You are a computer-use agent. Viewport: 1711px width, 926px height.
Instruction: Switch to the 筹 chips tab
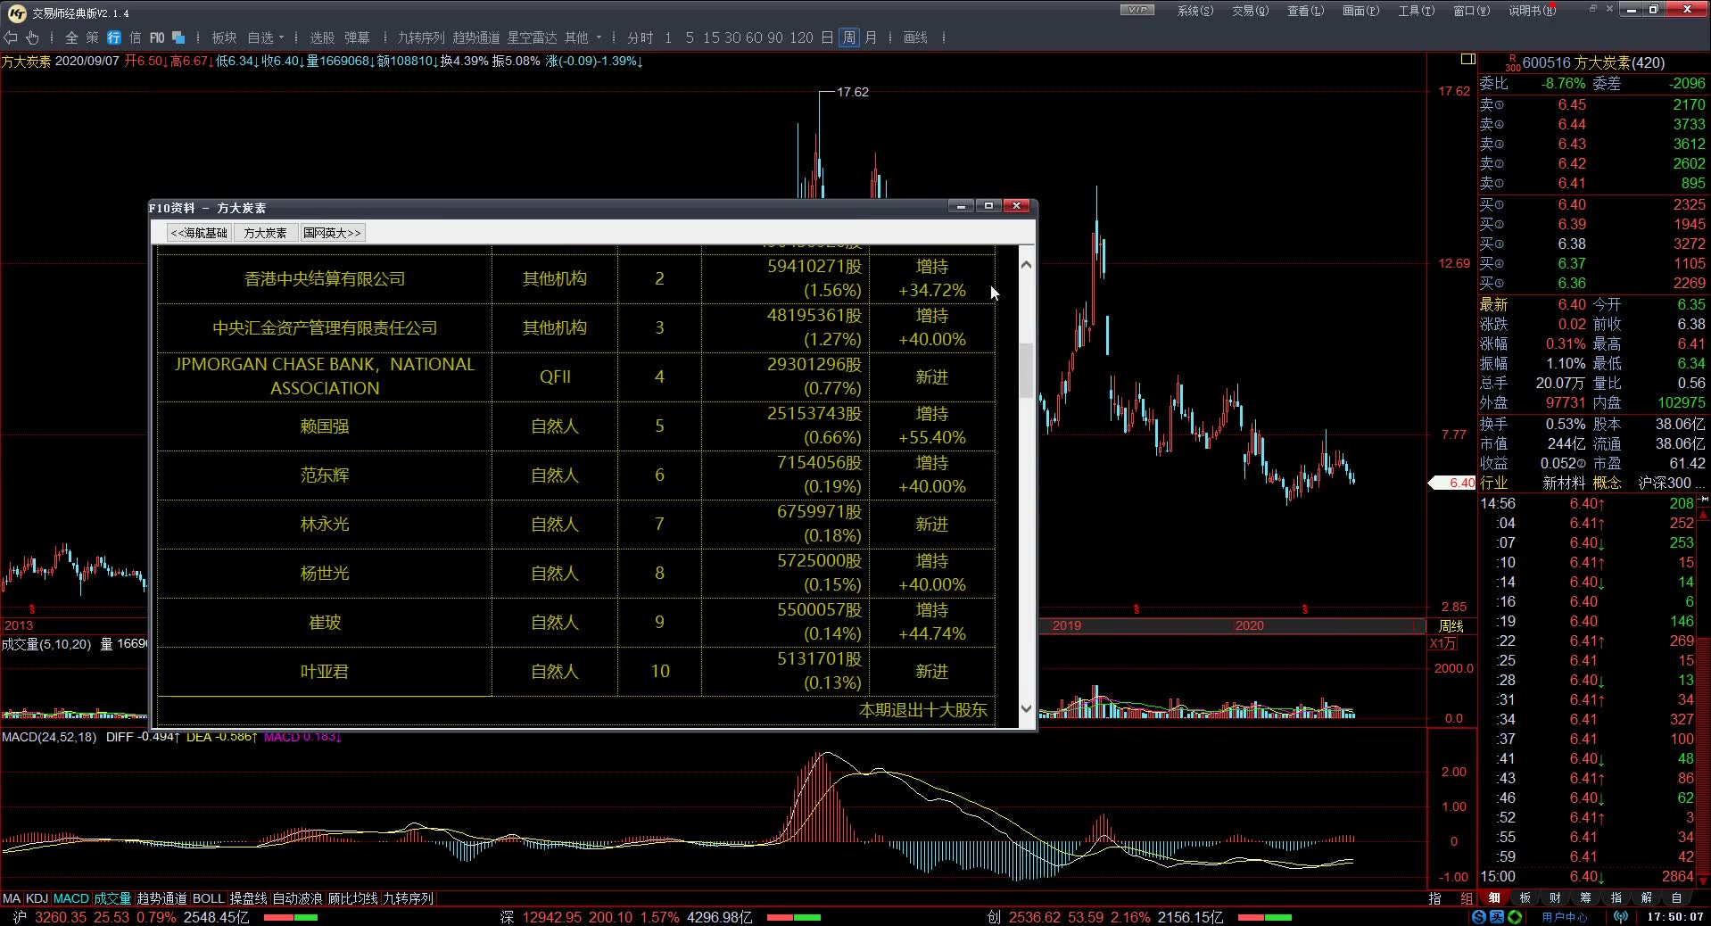[1586, 898]
